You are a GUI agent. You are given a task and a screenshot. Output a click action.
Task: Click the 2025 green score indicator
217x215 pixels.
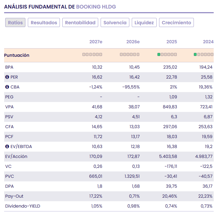point(167,55)
